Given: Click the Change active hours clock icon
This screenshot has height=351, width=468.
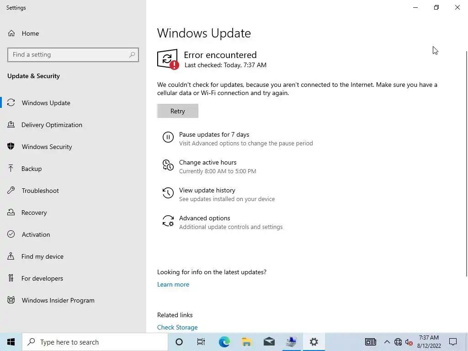Looking at the screenshot, I should click(x=168, y=165).
